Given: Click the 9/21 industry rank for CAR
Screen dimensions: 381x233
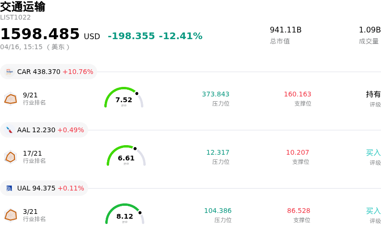Looking at the screenshot, I should [x=30, y=95].
